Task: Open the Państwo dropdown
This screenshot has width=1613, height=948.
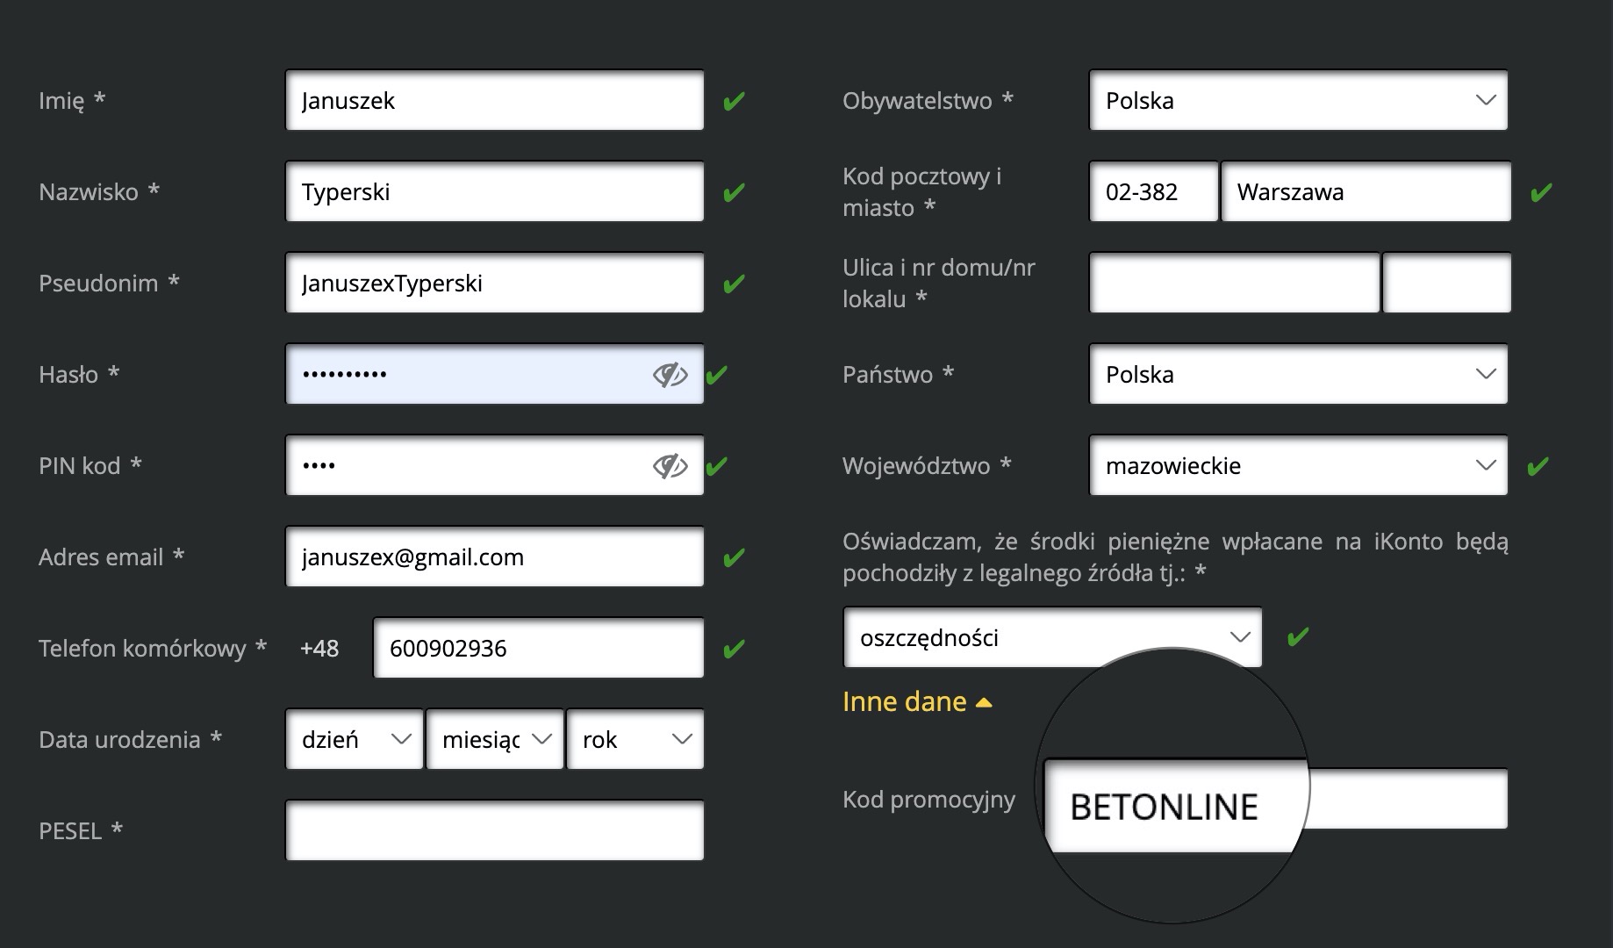Action: coord(1298,374)
